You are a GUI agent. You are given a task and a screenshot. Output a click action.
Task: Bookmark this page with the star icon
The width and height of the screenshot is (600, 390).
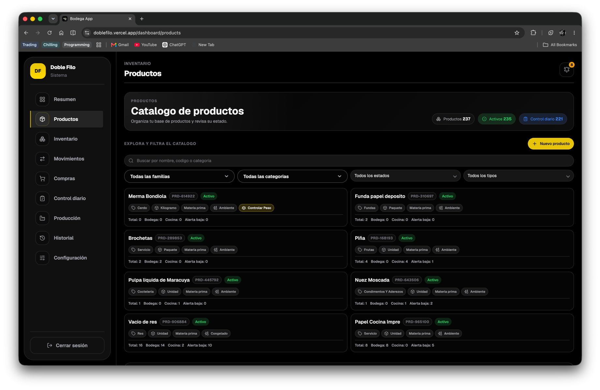(517, 33)
